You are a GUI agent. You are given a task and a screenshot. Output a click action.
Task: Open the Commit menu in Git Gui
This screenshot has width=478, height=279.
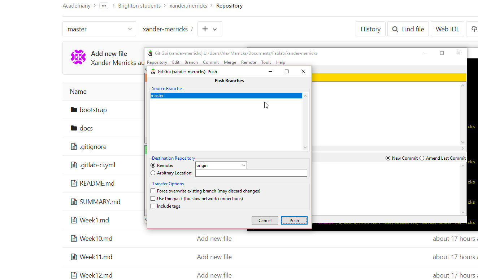click(211, 62)
